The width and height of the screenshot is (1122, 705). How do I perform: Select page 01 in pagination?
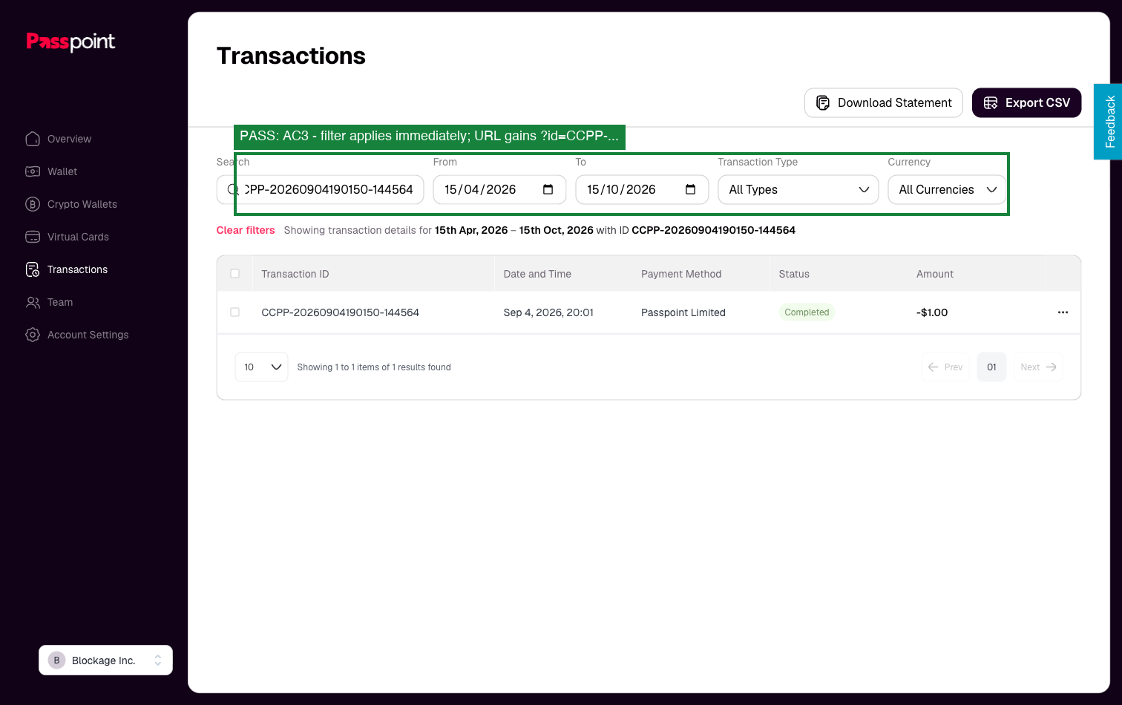click(x=991, y=367)
